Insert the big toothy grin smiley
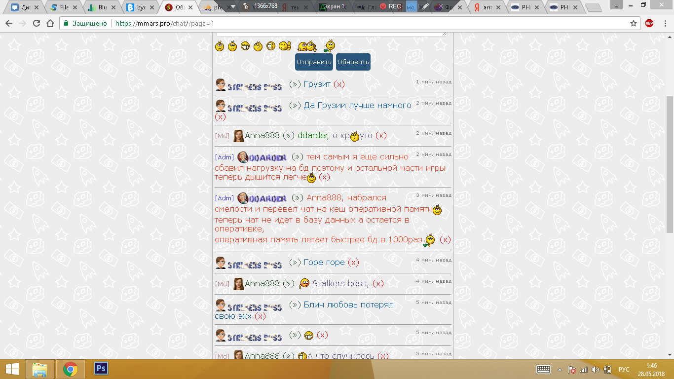 click(245, 46)
